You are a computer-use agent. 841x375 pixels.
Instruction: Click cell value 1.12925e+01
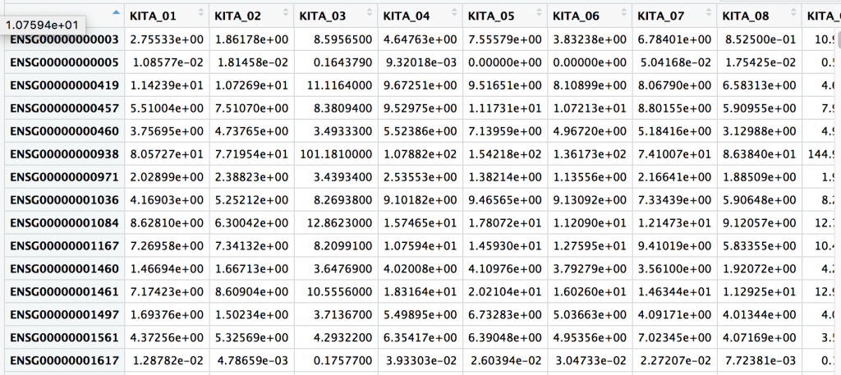pos(760,292)
